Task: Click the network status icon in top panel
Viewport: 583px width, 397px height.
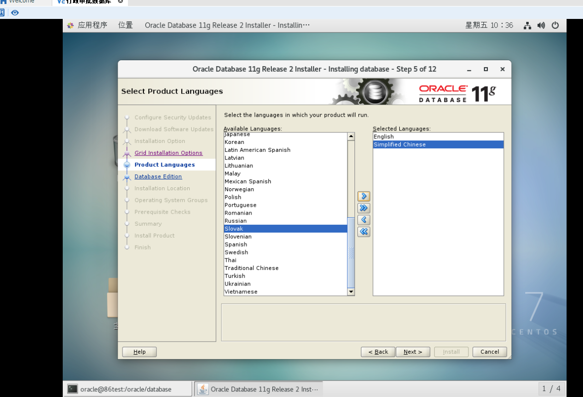Action: [527, 25]
